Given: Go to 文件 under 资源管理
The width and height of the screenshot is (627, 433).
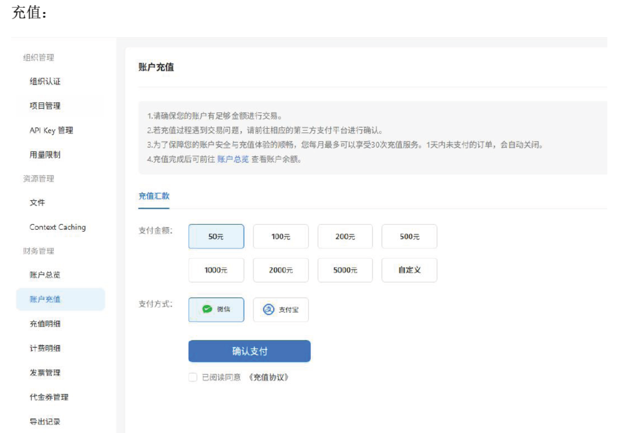Looking at the screenshot, I should point(37,203).
